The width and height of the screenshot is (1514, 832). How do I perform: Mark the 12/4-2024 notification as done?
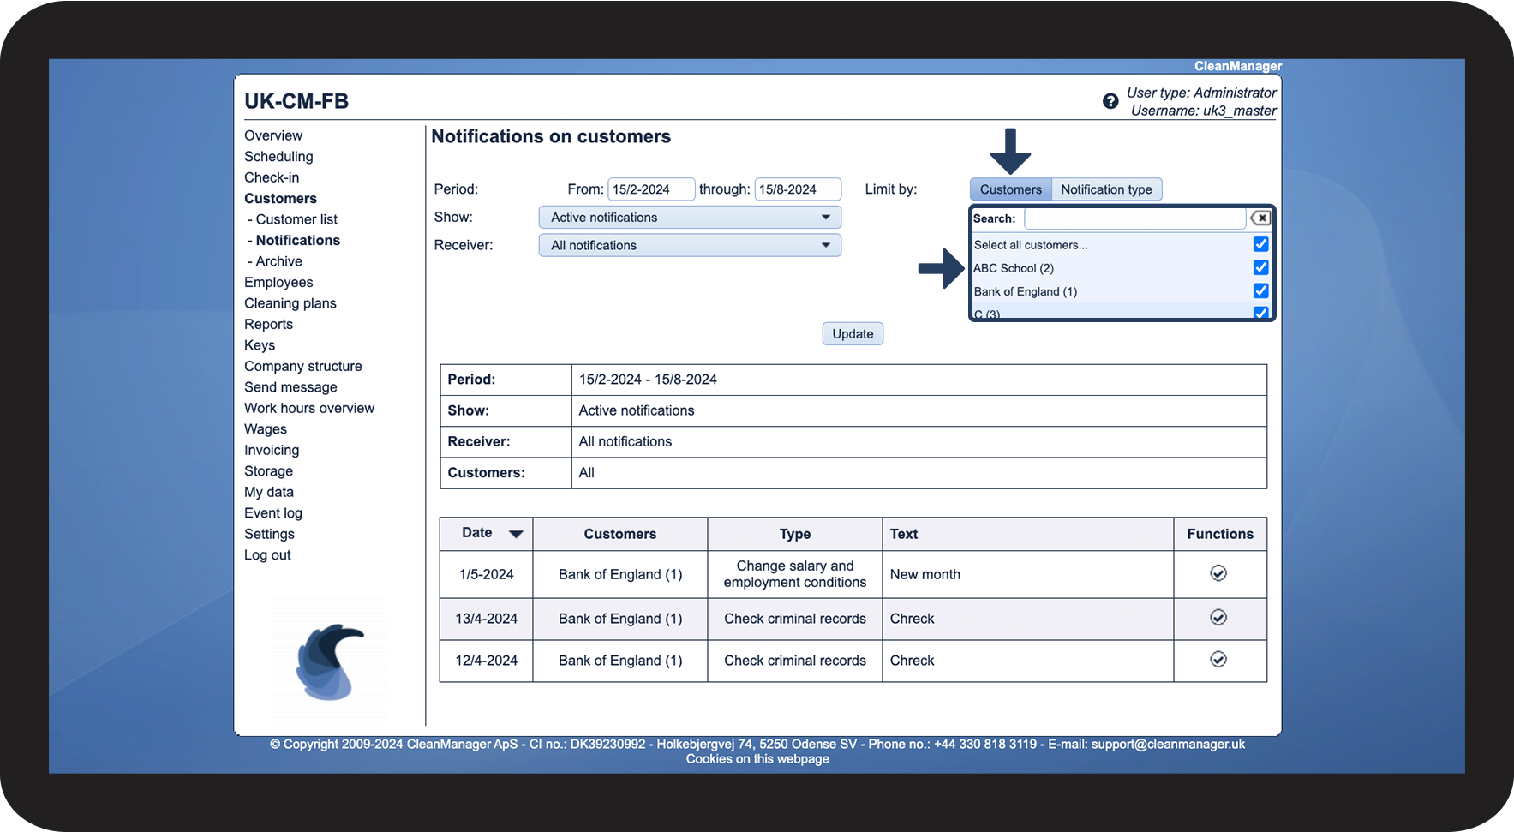coord(1218,660)
